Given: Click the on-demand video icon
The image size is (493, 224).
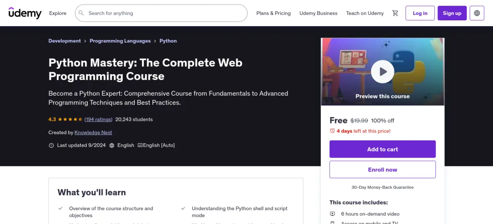Looking at the screenshot, I should [332, 214].
